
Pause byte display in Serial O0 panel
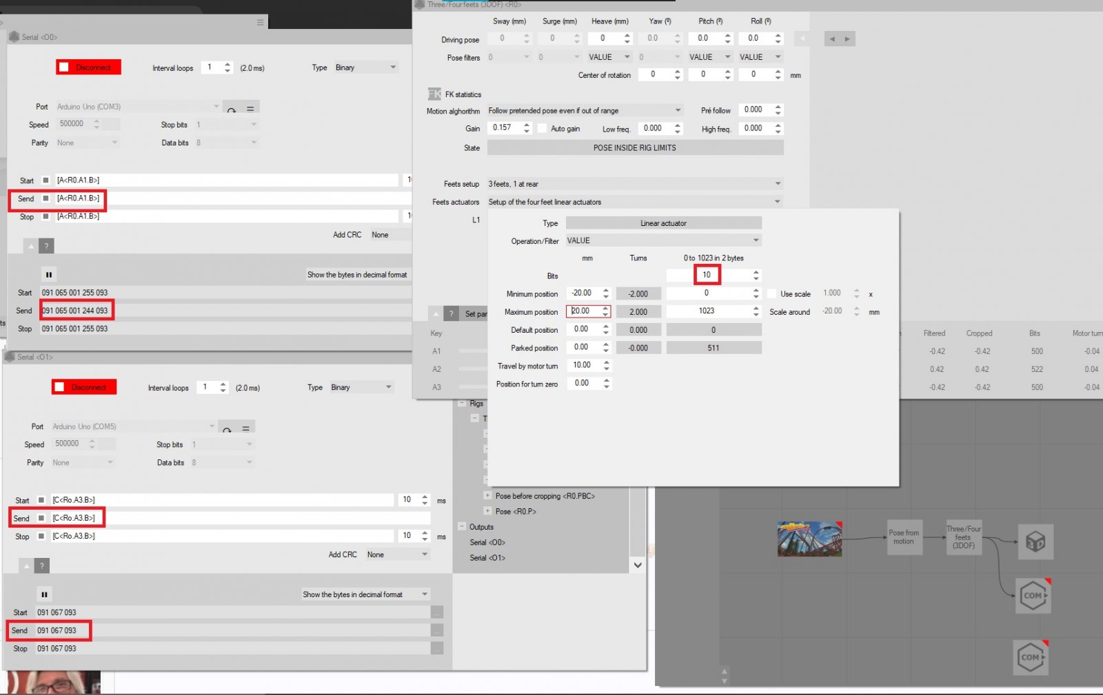pos(49,274)
